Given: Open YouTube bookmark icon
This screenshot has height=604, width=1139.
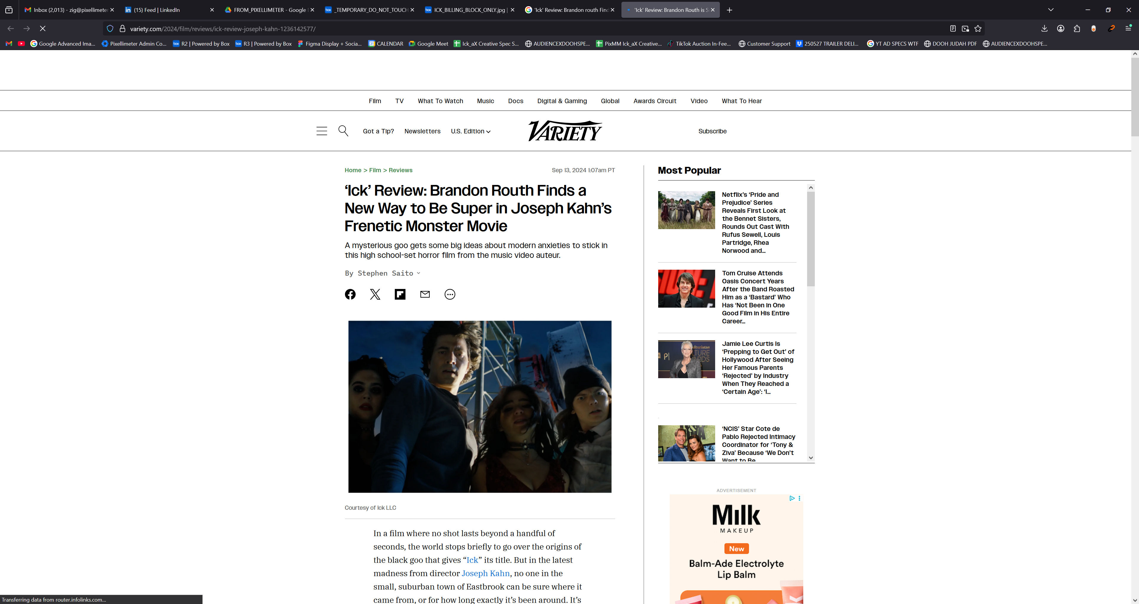Looking at the screenshot, I should click(x=21, y=44).
